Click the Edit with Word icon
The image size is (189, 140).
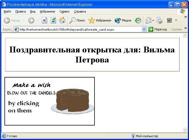(x=169, y=20)
